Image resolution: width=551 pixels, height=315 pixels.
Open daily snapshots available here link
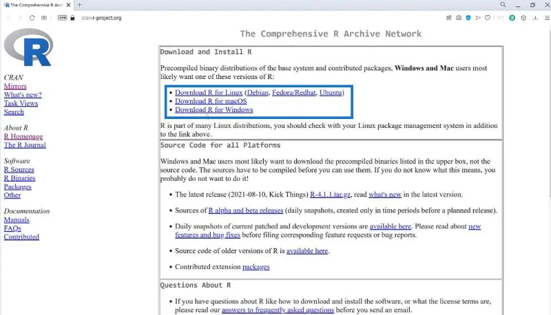391,226
